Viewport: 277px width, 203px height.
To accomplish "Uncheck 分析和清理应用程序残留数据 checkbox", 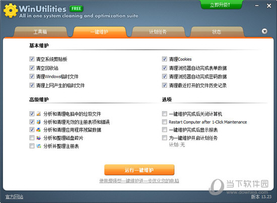I will pyautogui.click(x=32, y=129).
